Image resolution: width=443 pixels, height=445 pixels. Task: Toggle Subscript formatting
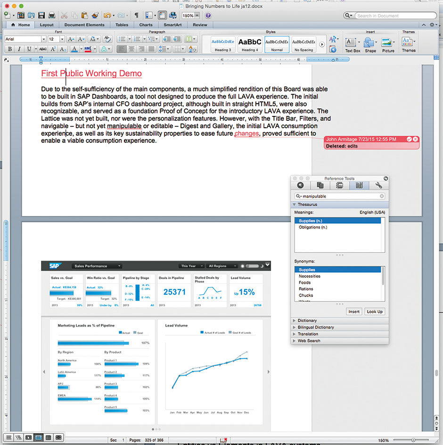click(x=63, y=49)
